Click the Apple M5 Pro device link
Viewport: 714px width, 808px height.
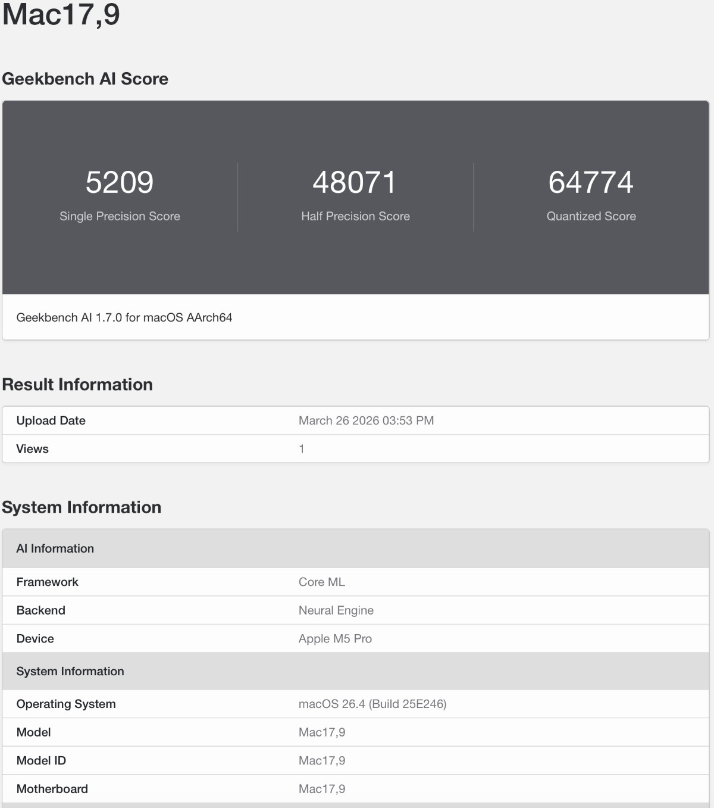[x=334, y=638]
